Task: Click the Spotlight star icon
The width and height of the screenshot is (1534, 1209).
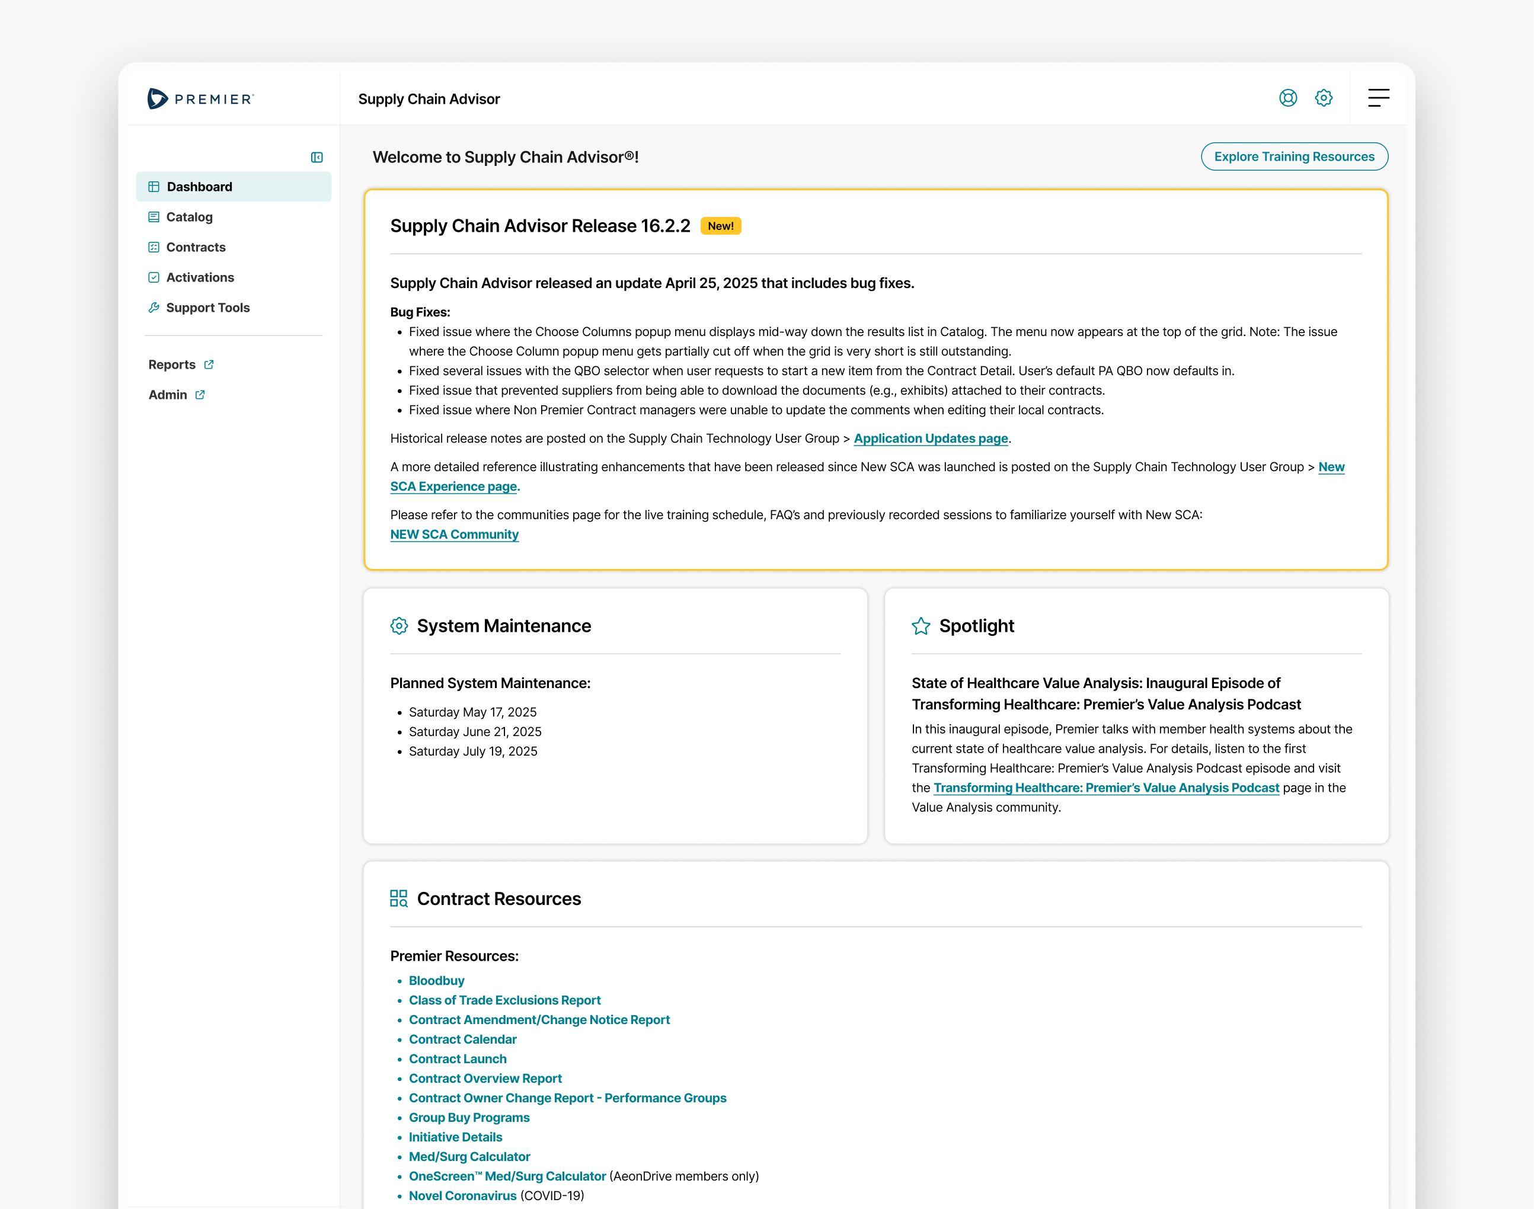Action: click(921, 626)
